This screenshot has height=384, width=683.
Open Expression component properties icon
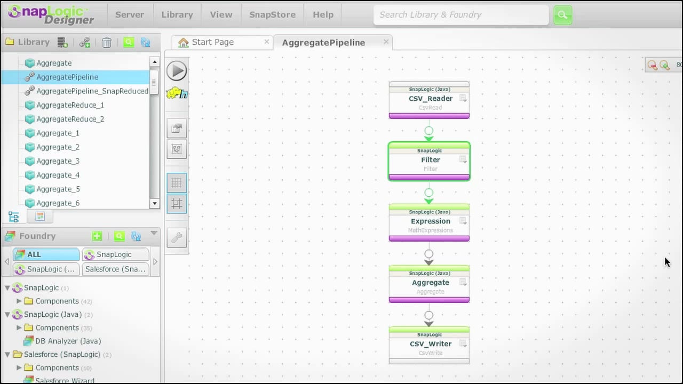click(x=463, y=221)
